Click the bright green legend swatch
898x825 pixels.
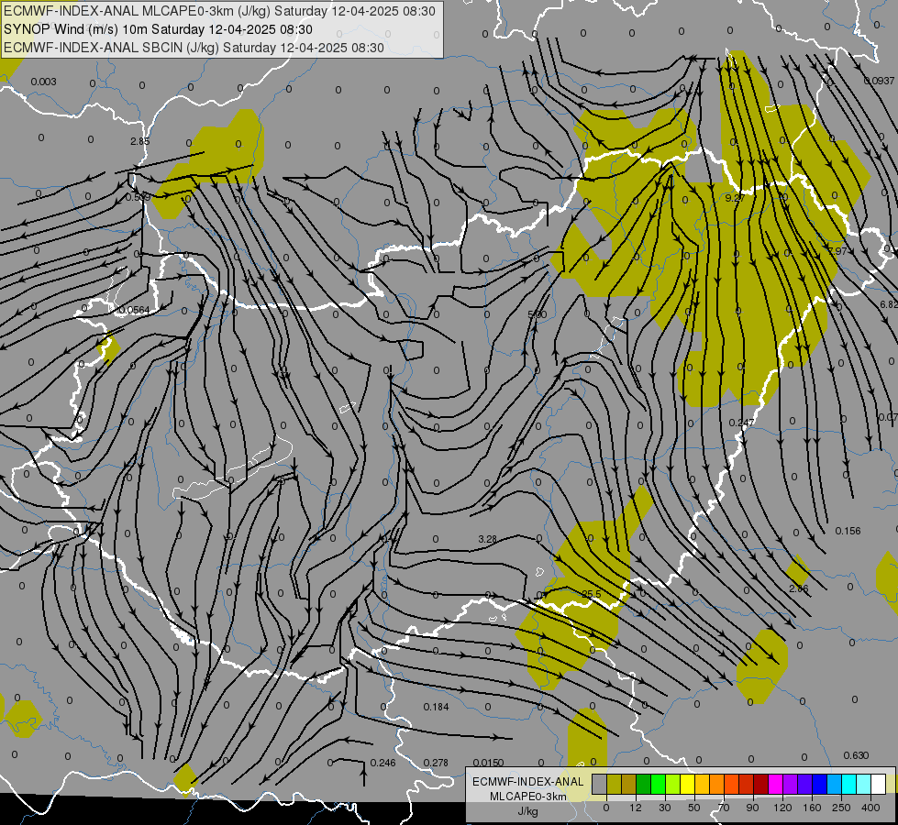coord(659,785)
